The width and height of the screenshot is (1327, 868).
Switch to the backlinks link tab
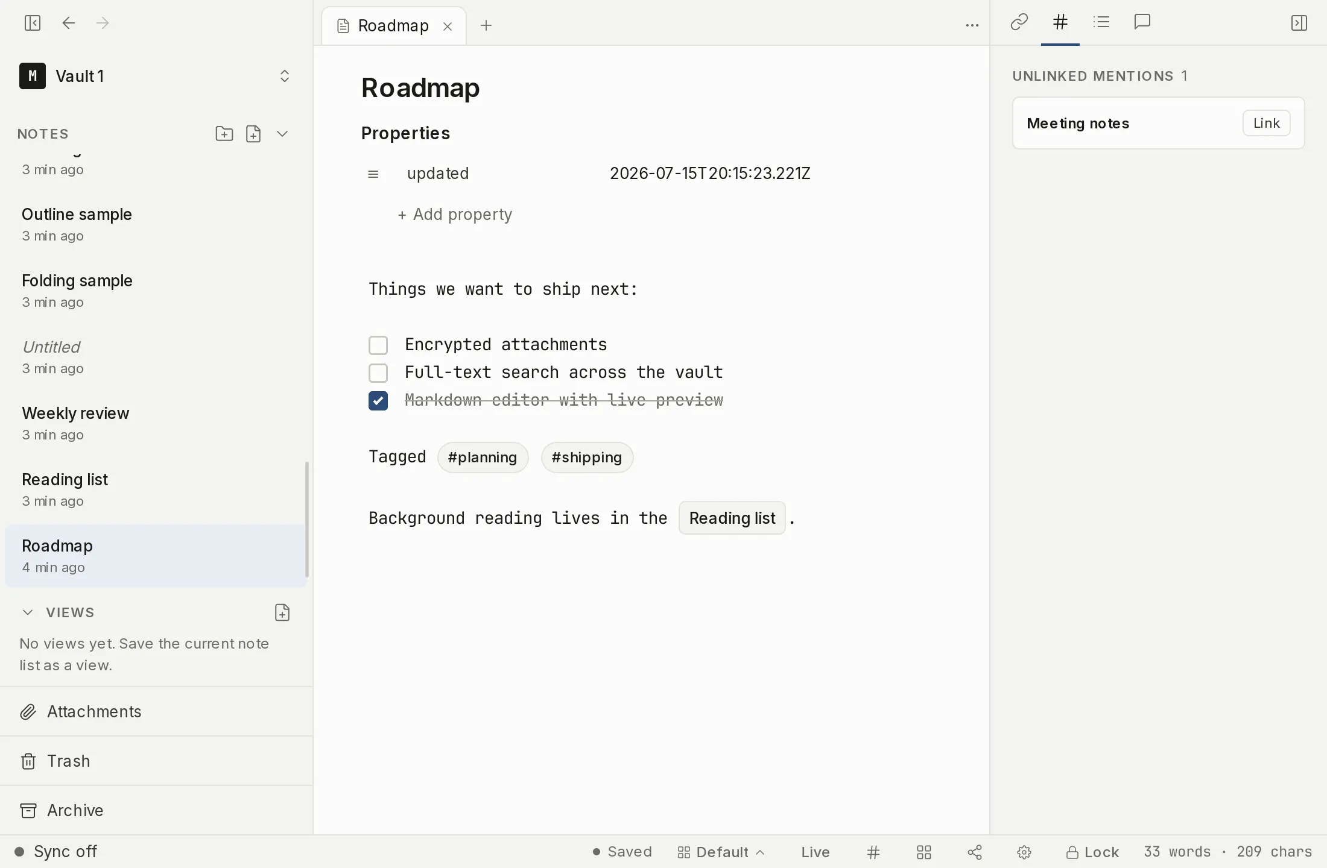pos(1019,22)
